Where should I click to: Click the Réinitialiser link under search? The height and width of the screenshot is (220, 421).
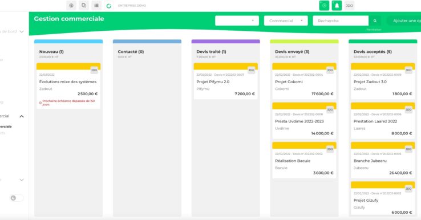pos(374,30)
